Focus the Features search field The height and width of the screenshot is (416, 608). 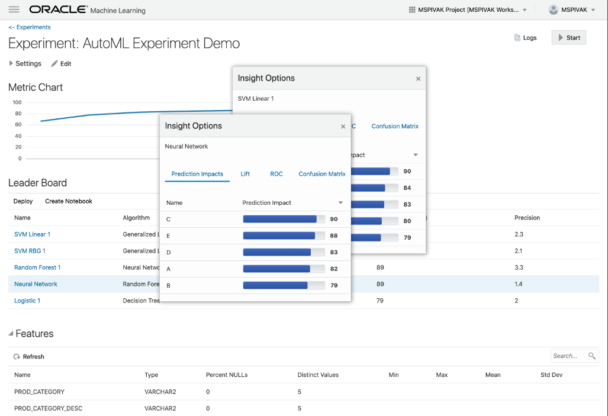[x=567, y=356]
